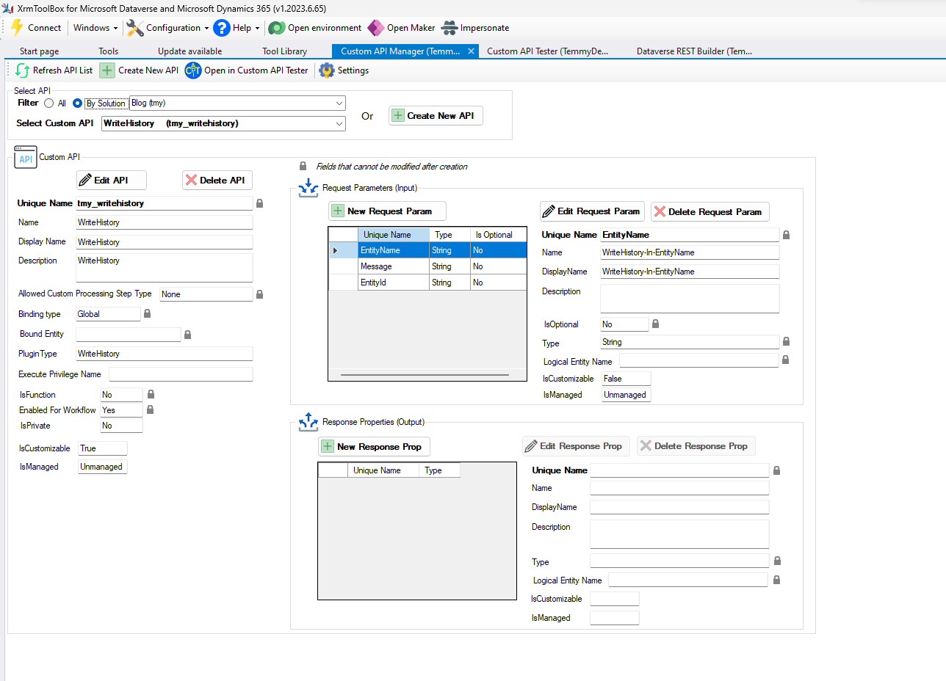
Task: Click the Impersonate icon
Action: [449, 28]
